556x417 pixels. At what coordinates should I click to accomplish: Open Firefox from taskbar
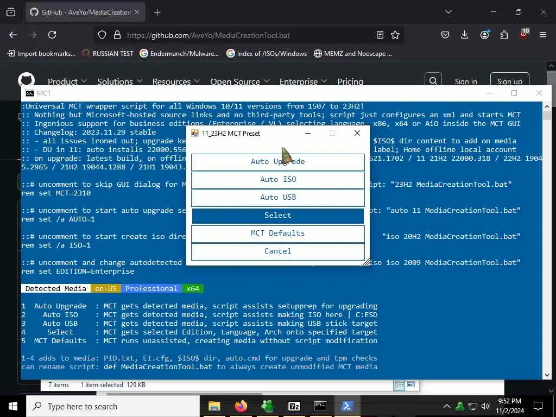pos(241,406)
